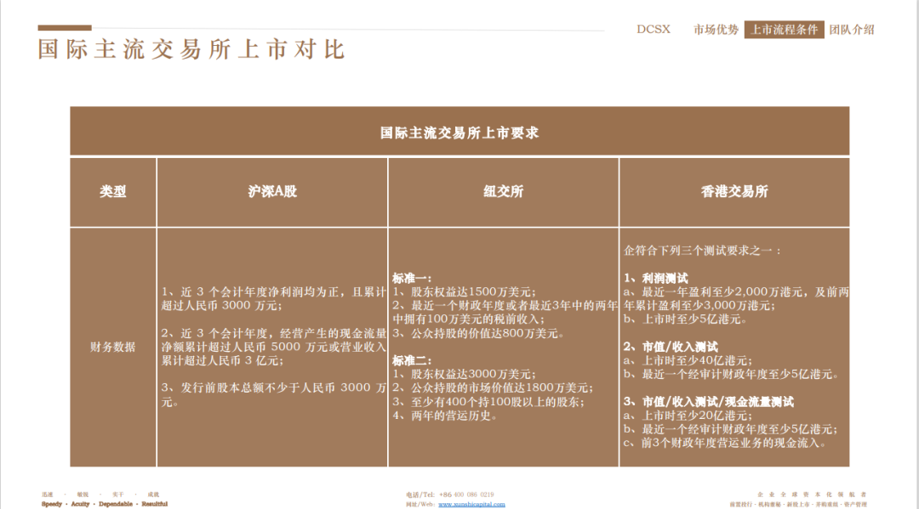This screenshot has height=509, width=919.
Task: Go to the 团队介绍 tab
Action: (852, 29)
